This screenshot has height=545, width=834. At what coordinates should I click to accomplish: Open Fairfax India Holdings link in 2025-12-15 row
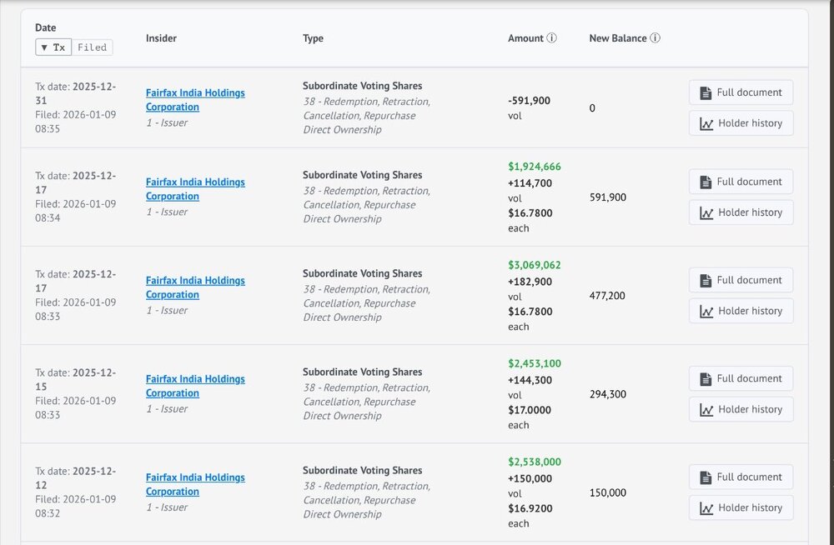point(195,386)
